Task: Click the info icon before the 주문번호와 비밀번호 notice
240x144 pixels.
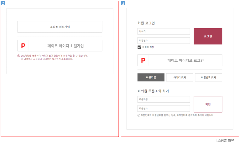Action: coord(139,115)
